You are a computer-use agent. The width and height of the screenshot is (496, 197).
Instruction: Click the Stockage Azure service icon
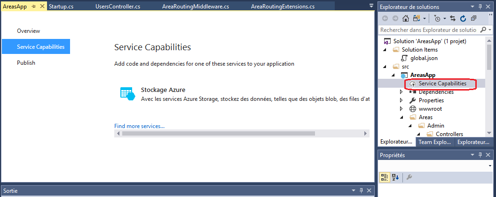tap(127, 93)
